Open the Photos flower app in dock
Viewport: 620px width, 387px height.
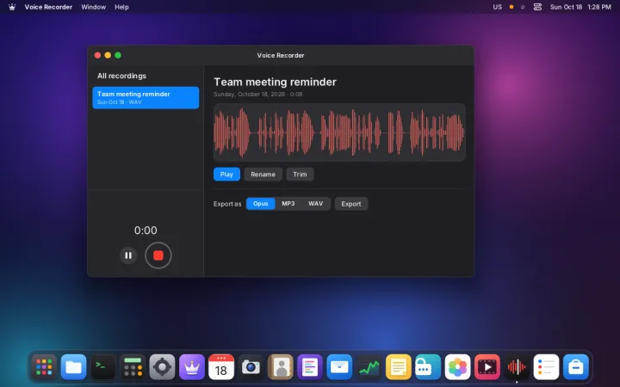click(x=457, y=367)
